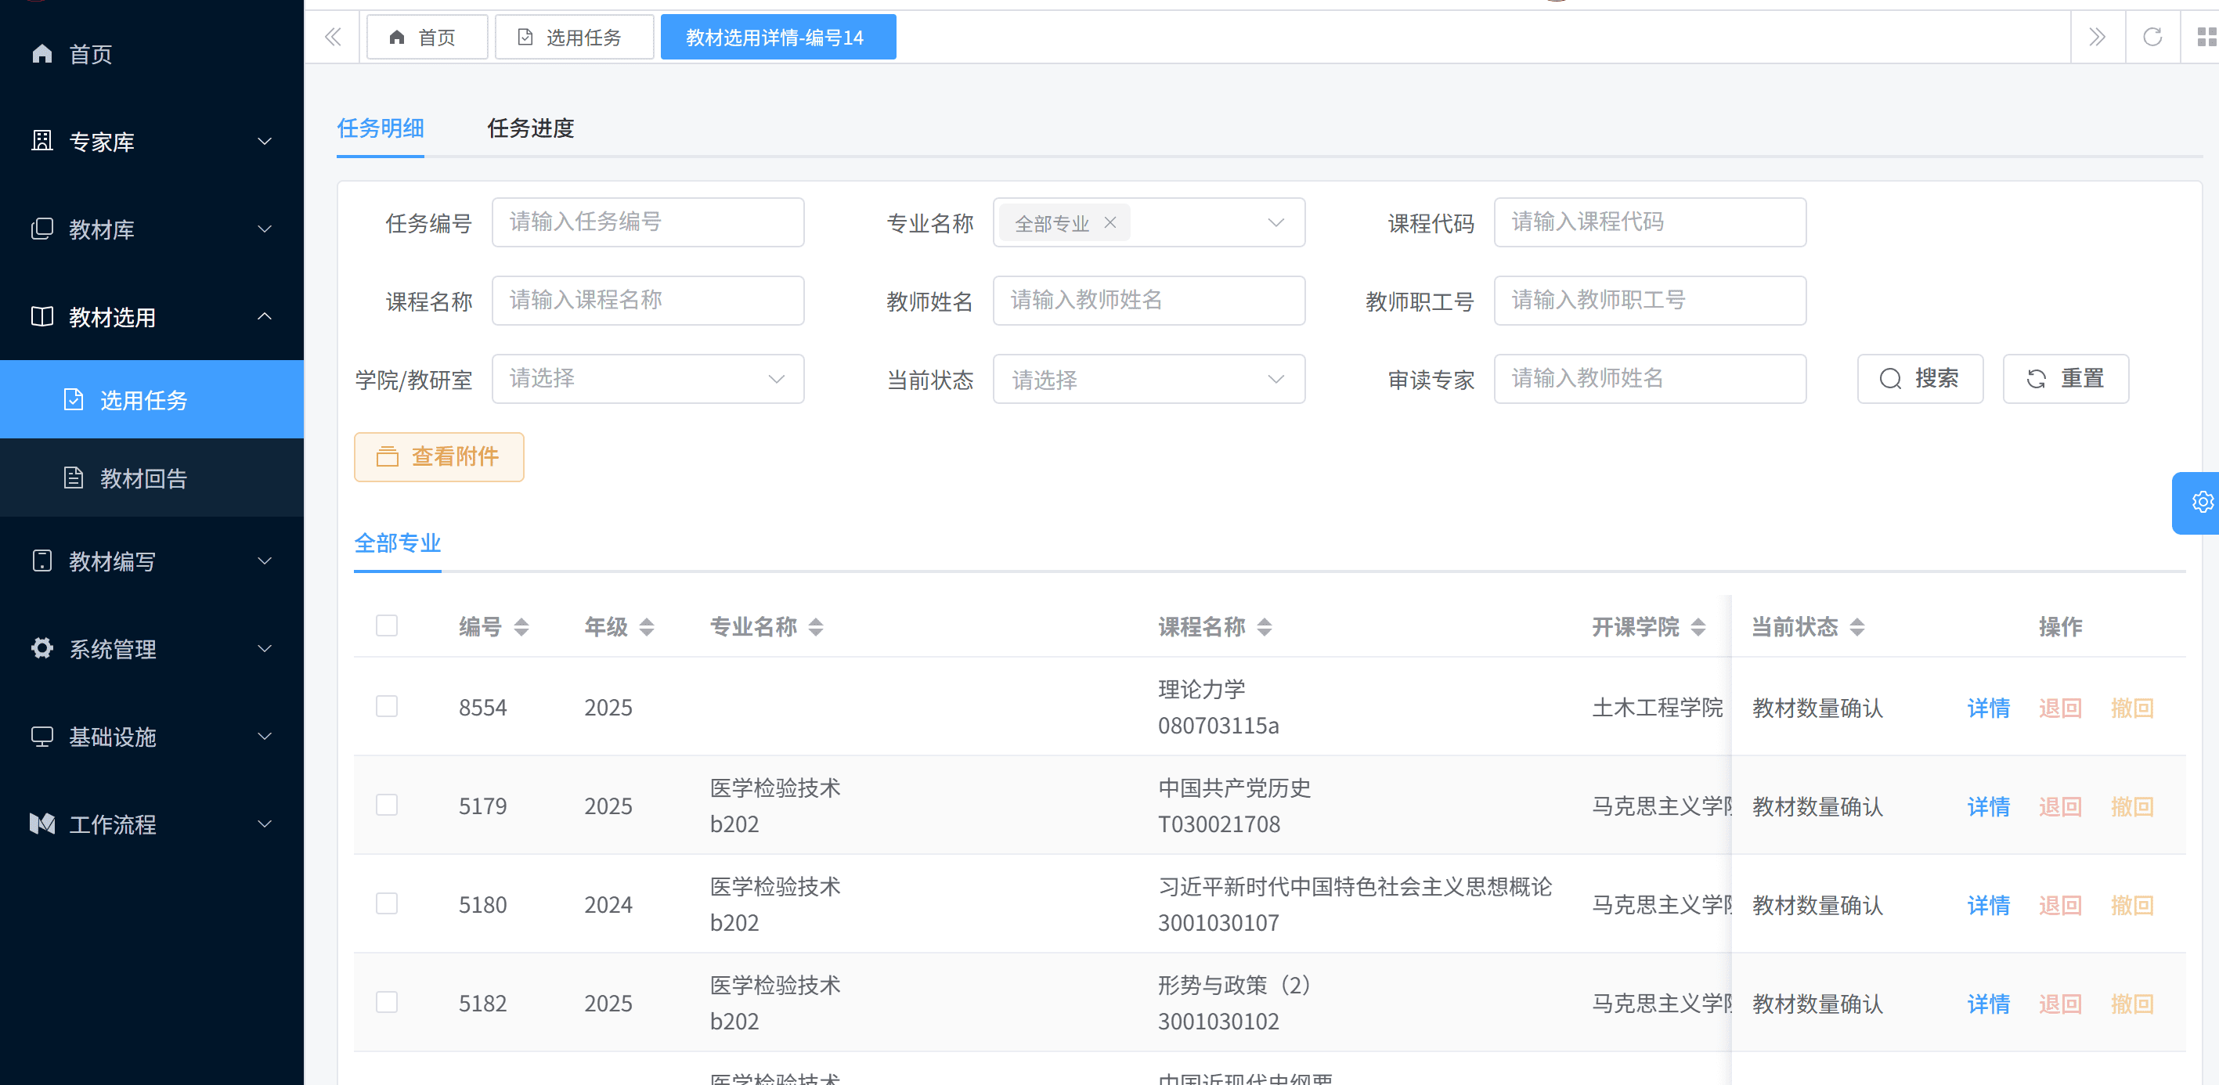This screenshot has width=2219, height=1085.
Task: Click 详情 link for row 5179
Action: pyautogui.click(x=1987, y=806)
